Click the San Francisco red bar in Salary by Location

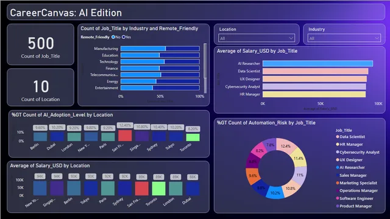(x=141, y=189)
